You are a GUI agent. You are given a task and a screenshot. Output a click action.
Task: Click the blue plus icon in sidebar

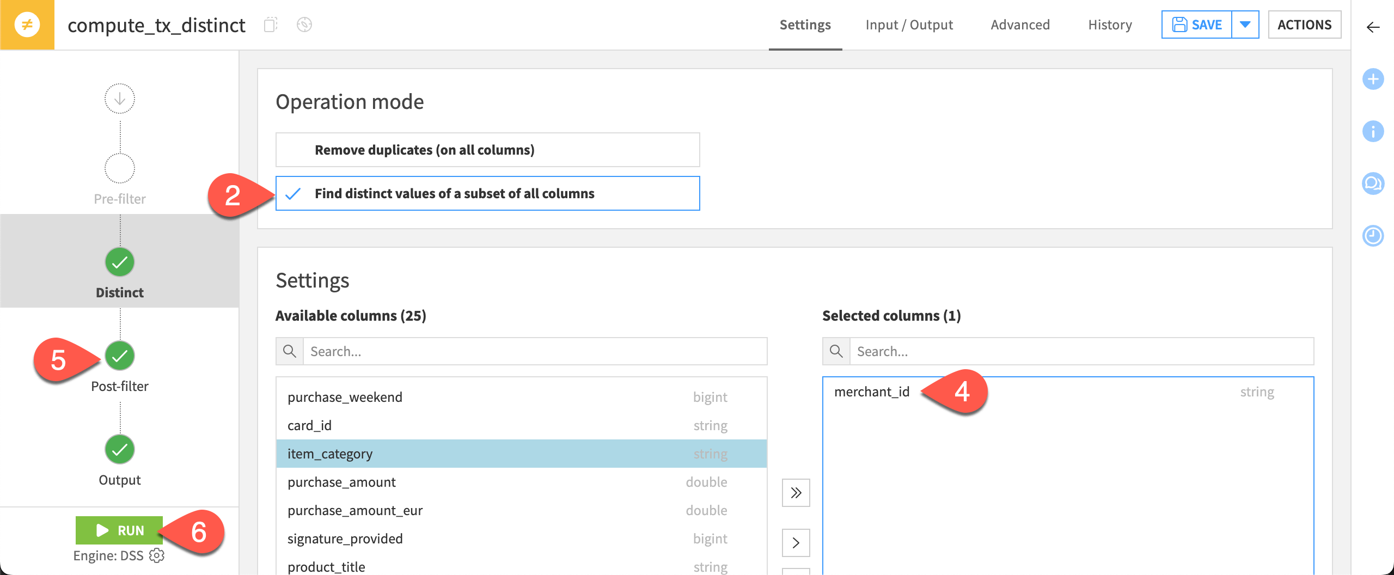(1373, 79)
